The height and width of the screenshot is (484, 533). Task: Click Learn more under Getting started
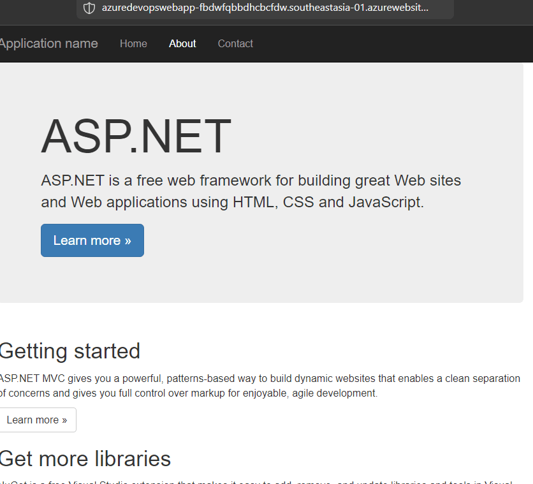pos(38,420)
